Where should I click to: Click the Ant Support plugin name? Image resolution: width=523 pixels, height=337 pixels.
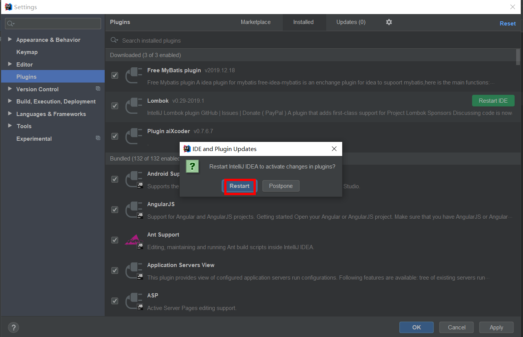coord(163,235)
